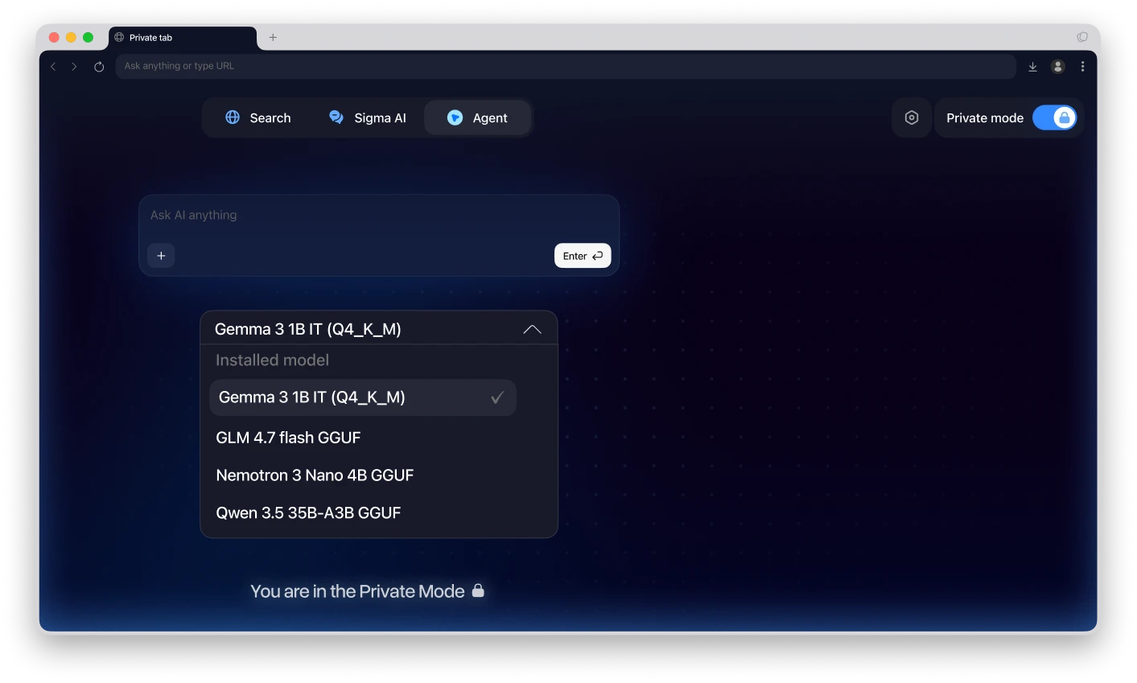The height and width of the screenshot is (683, 1137).
Task: Choose the Qwen 3.5 35B-A3B GGUF model
Action: click(x=308, y=513)
